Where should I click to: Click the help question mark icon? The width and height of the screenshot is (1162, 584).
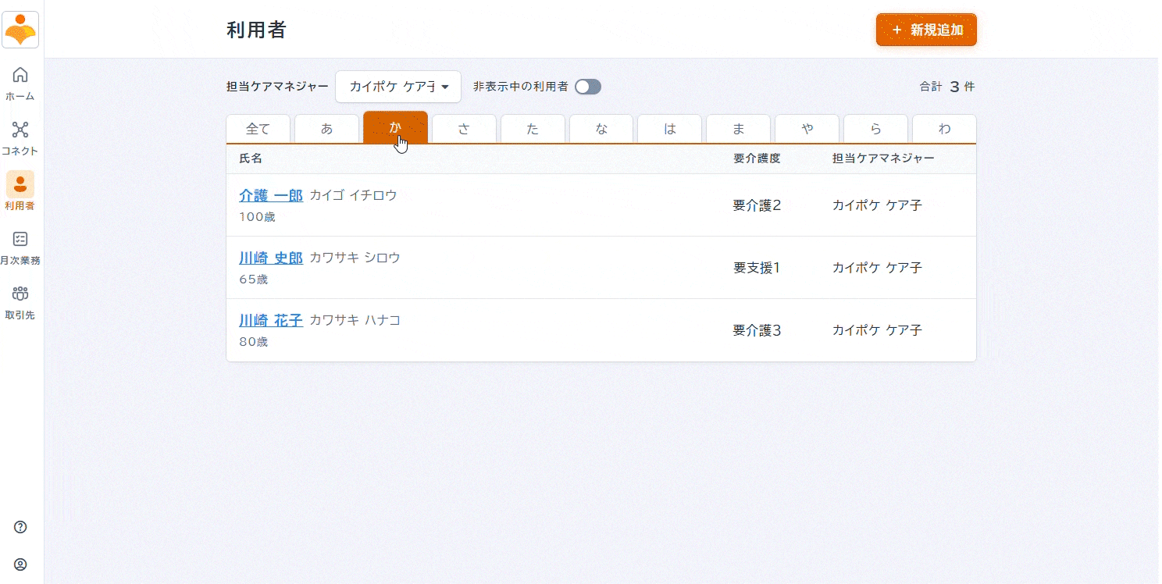coord(20,527)
